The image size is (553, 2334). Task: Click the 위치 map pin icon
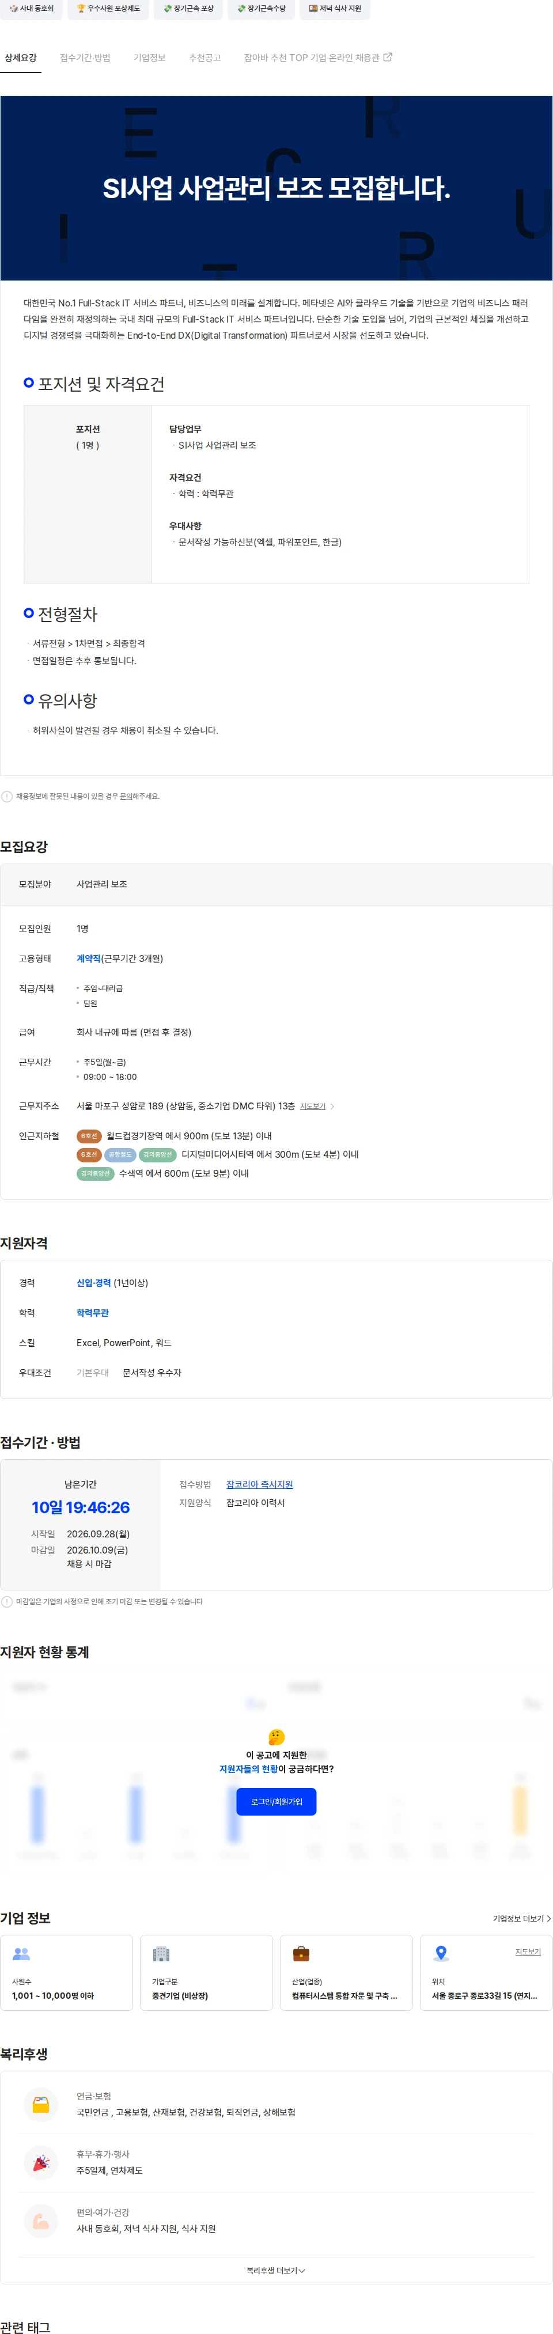point(441,1953)
